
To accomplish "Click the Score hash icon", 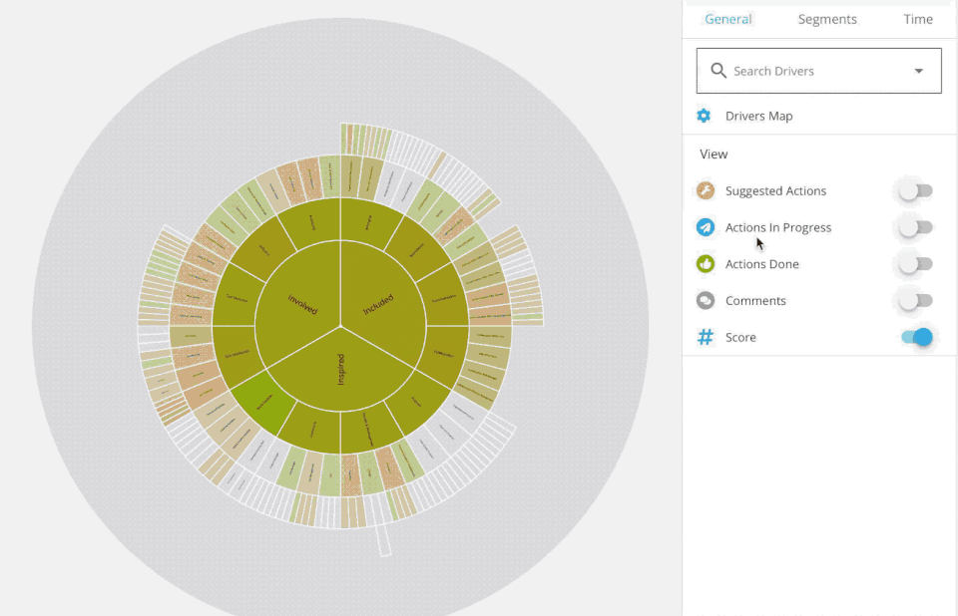I will 706,337.
